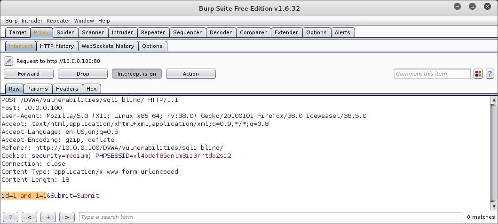
Task: Switch to the Params view tab
Action: click(38, 89)
